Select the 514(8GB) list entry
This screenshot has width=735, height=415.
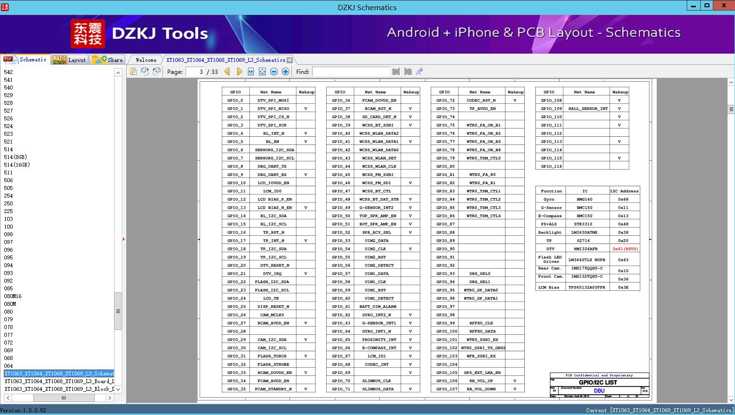[x=15, y=157]
